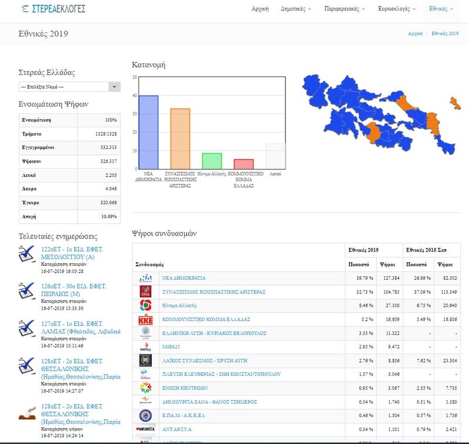Image resolution: width=469 pixels, height=444 pixels.
Task: Click the Χρυσή Αυγή party logo
Action: [145, 361]
